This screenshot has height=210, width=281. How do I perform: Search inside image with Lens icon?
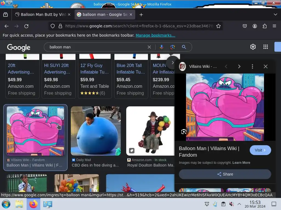pyautogui.click(x=184, y=132)
